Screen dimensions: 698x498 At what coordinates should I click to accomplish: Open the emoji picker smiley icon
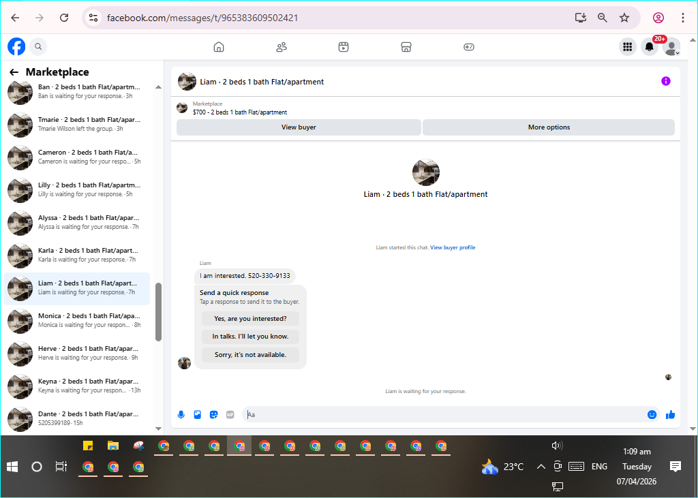(x=652, y=415)
